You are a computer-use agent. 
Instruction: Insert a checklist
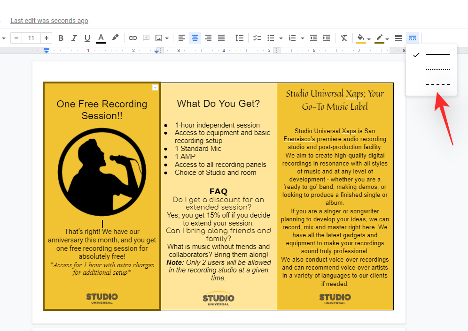click(257, 38)
